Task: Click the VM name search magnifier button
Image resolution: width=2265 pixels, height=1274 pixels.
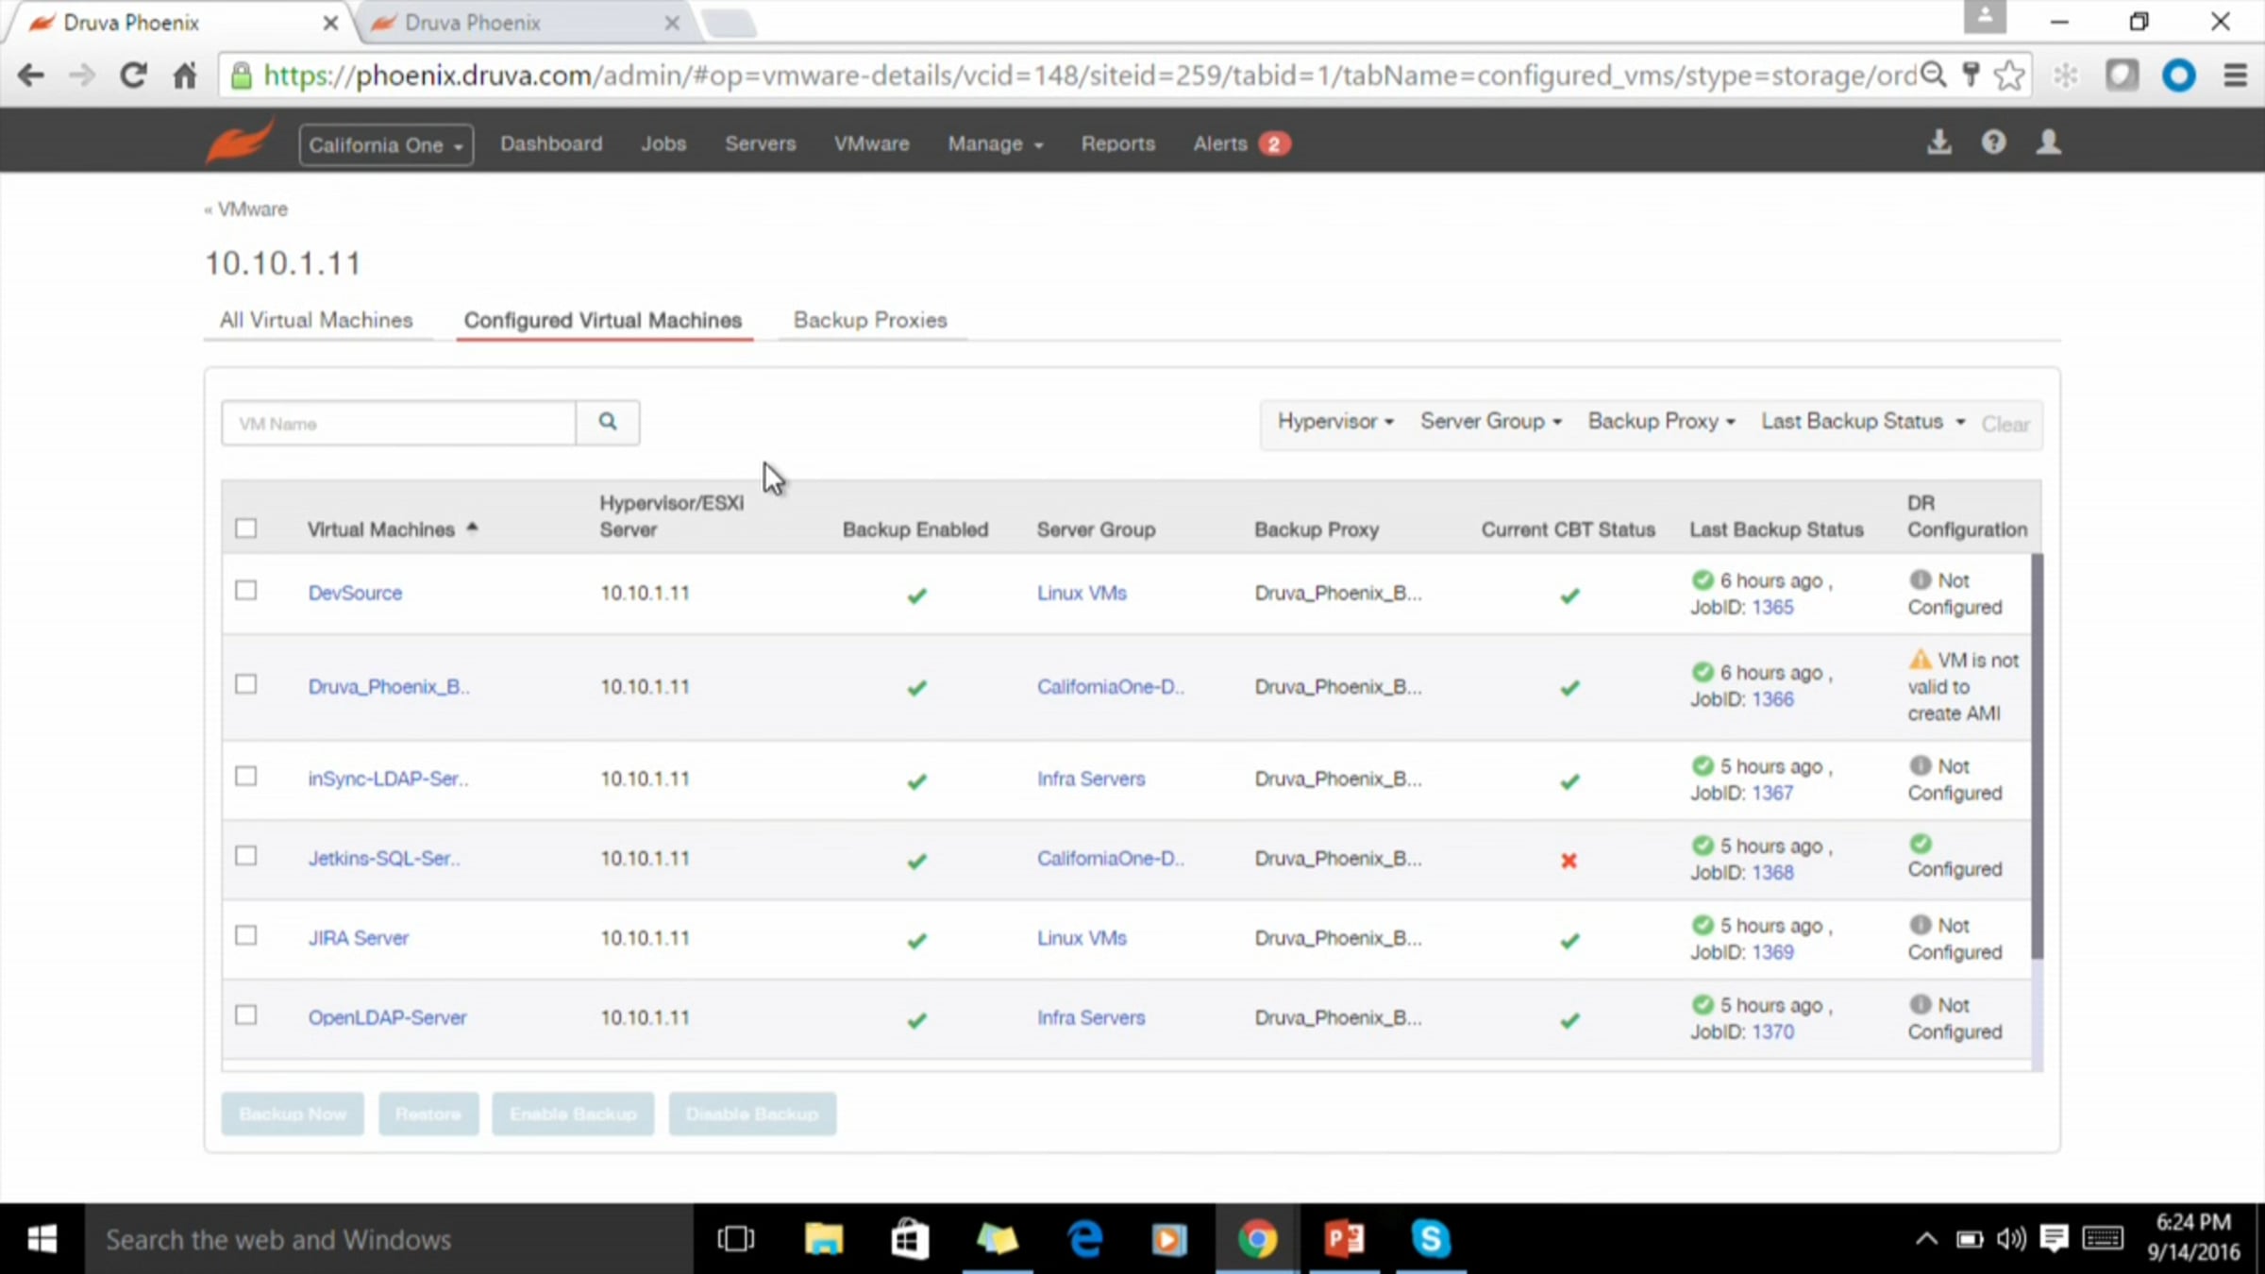Action: pyautogui.click(x=608, y=422)
